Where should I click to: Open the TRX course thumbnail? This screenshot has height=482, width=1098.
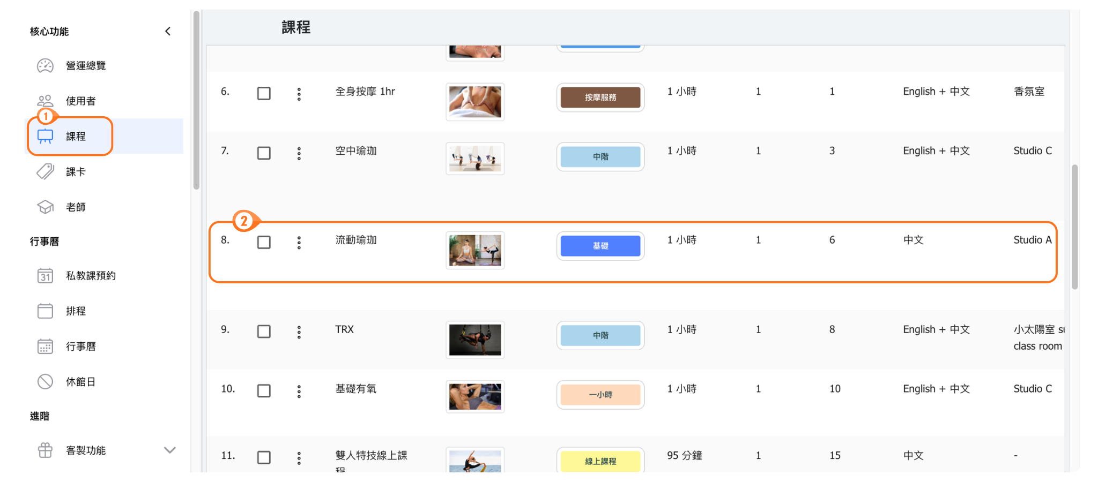(x=475, y=340)
